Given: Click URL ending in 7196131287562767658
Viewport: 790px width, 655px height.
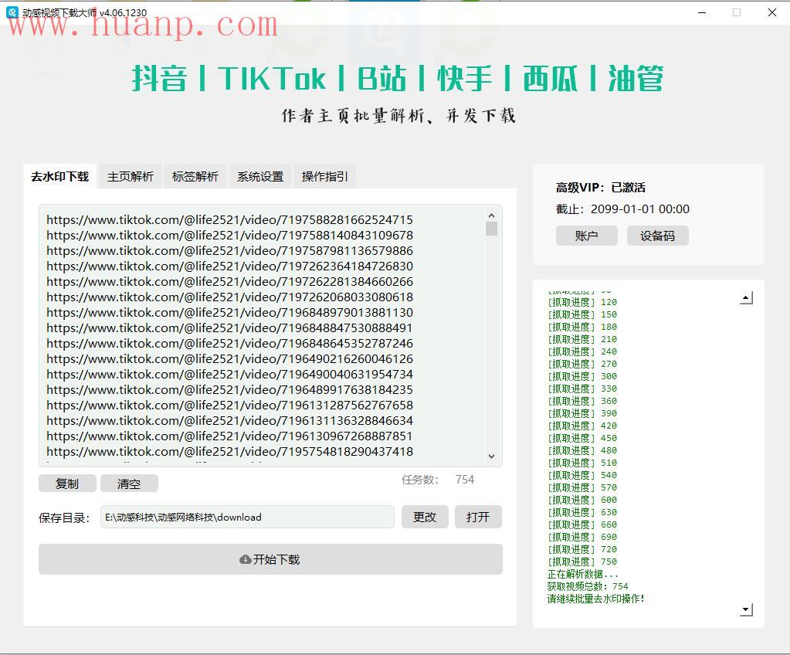Looking at the screenshot, I should point(230,405).
